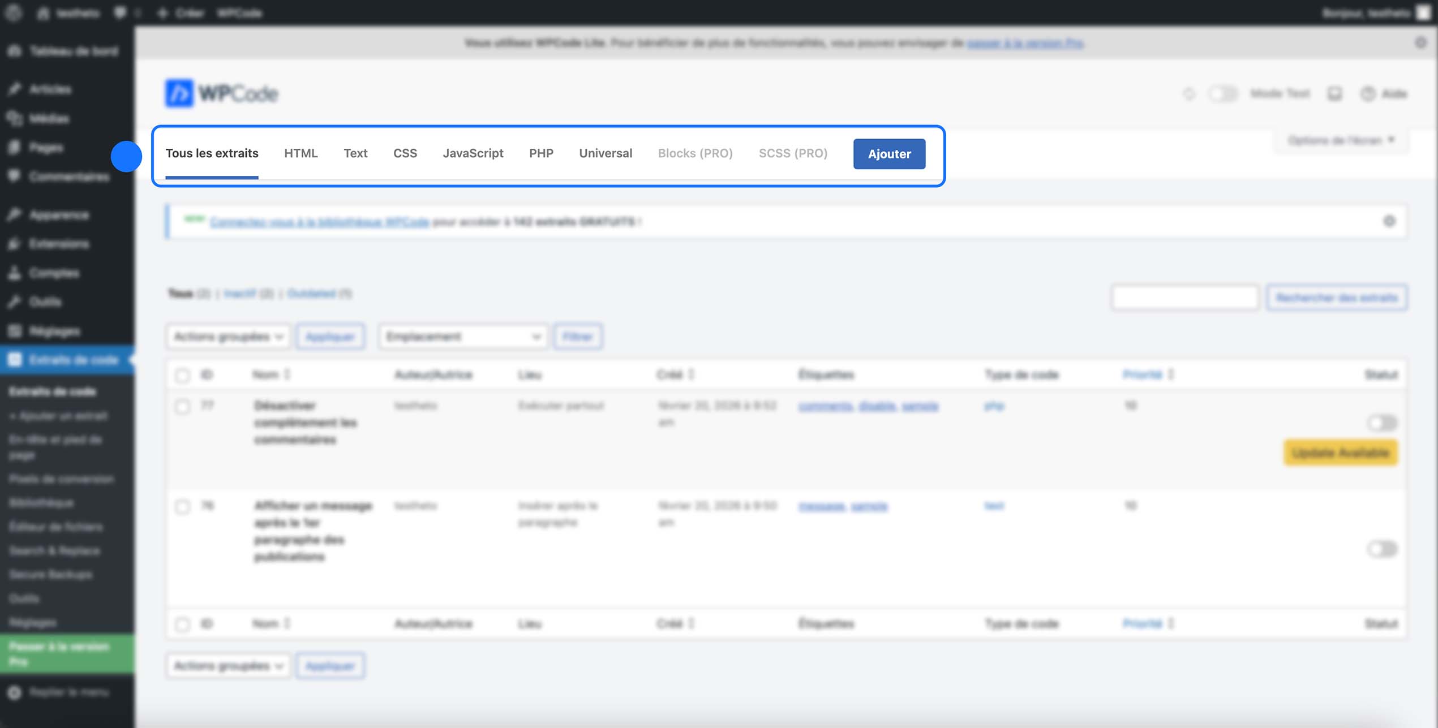Click the WPCode logo icon
The width and height of the screenshot is (1438, 728).
(x=179, y=93)
